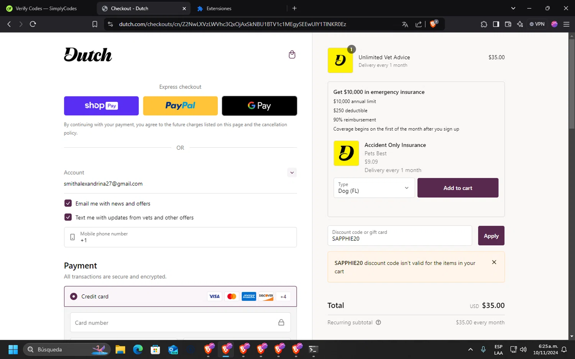
Task: Open browser extensions puzzle icon
Action: click(x=484, y=24)
